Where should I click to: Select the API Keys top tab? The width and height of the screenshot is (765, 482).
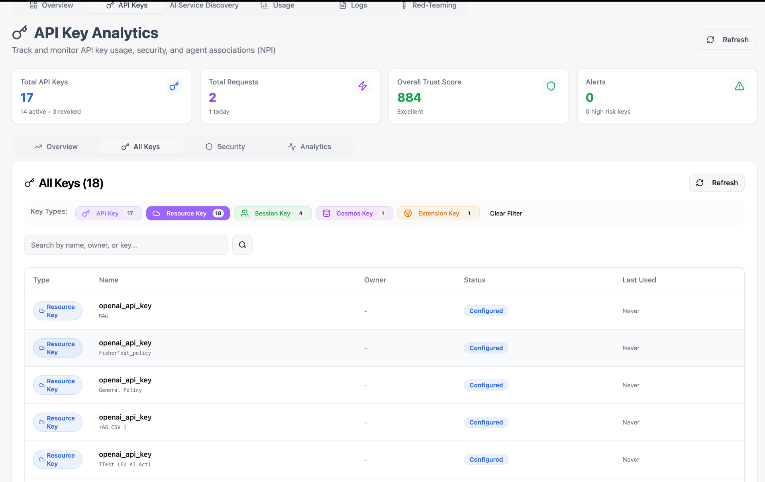click(x=127, y=6)
